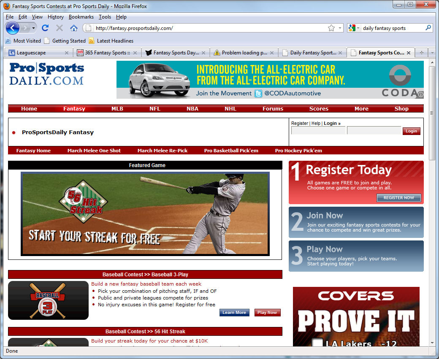Click the 56 Hit Streak featured game image

[x=145, y=214]
